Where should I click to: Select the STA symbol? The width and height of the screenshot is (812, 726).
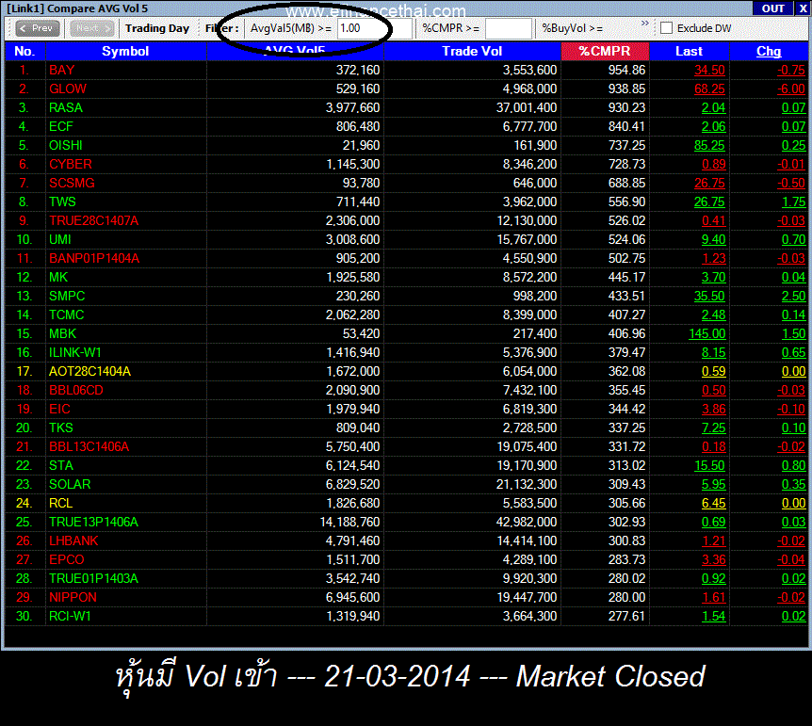(x=61, y=465)
